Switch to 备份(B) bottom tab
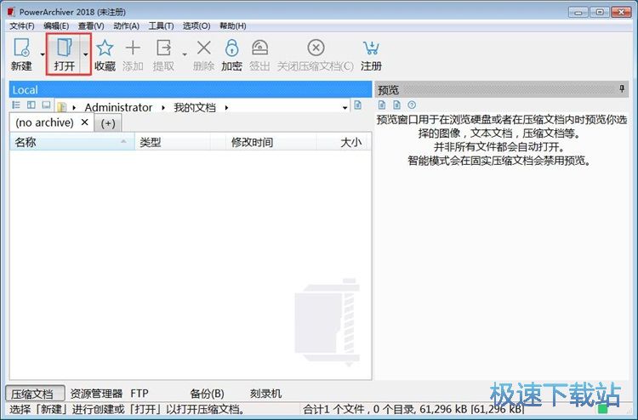 click(x=207, y=394)
